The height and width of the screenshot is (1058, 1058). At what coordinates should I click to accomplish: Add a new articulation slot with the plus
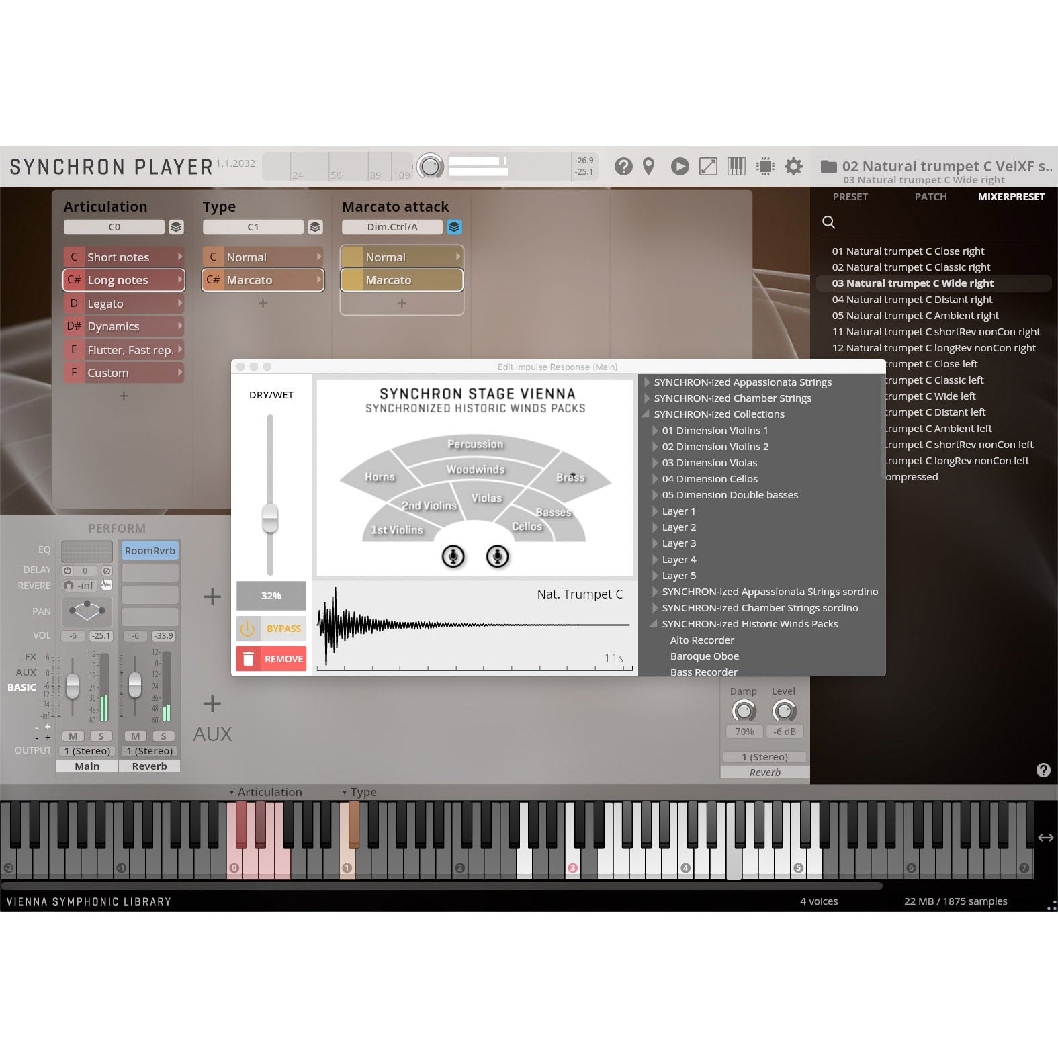coord(124,396)
